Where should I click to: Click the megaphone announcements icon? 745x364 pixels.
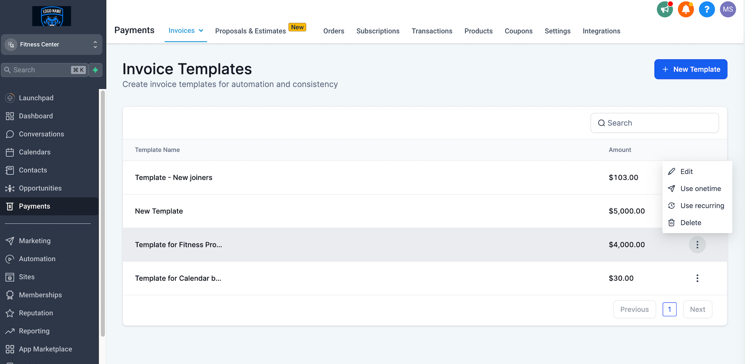[665, 9]
